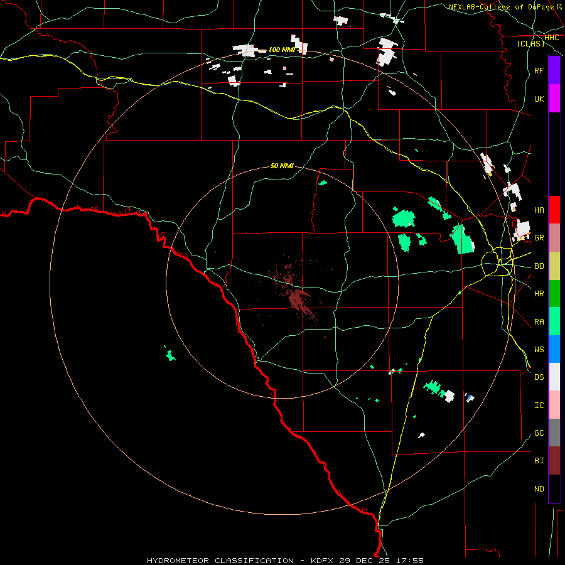
Task: Click the HYDROMETEOR CLASSIFICATION title text
Action: point(220,561)
